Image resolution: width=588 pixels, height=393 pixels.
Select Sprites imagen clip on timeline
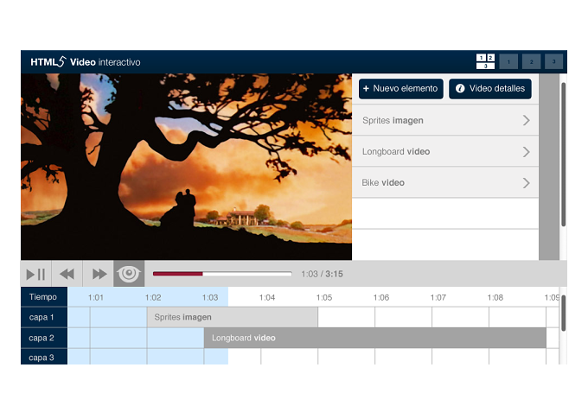click(232, 317)
